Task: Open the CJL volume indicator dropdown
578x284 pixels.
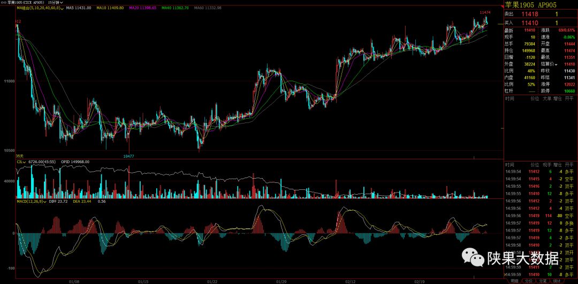Action: [21, 162]
